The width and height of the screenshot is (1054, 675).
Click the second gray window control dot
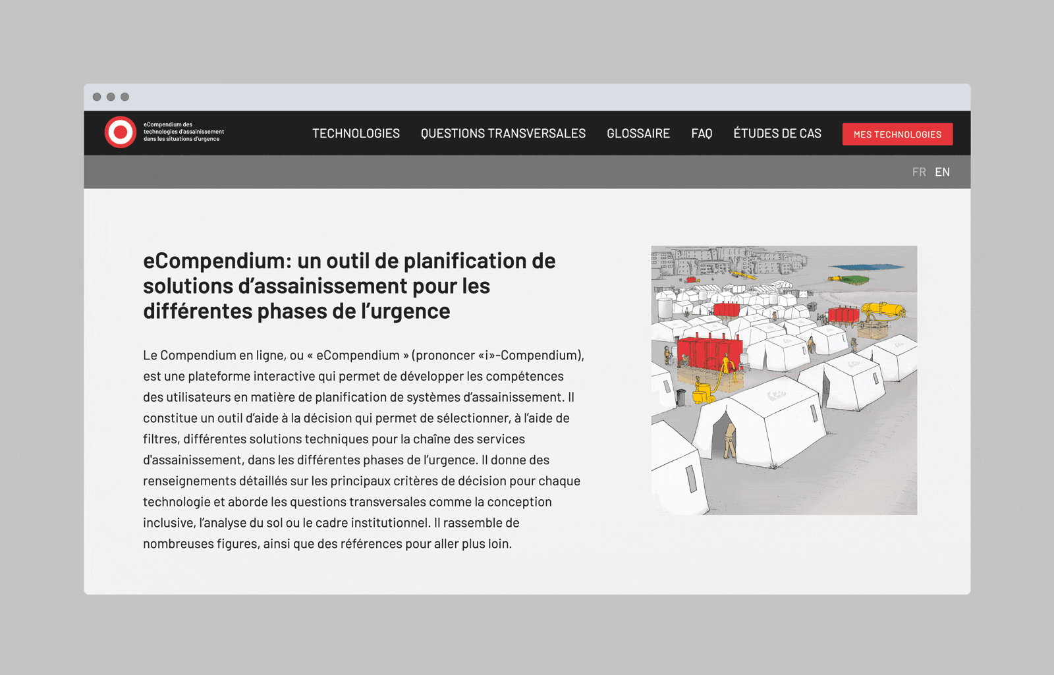[111, 97]
